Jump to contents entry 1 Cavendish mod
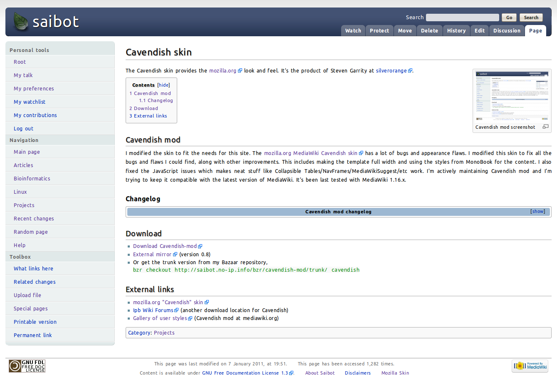Viewport: 557px width, 380px height. (x=150, y=94)
